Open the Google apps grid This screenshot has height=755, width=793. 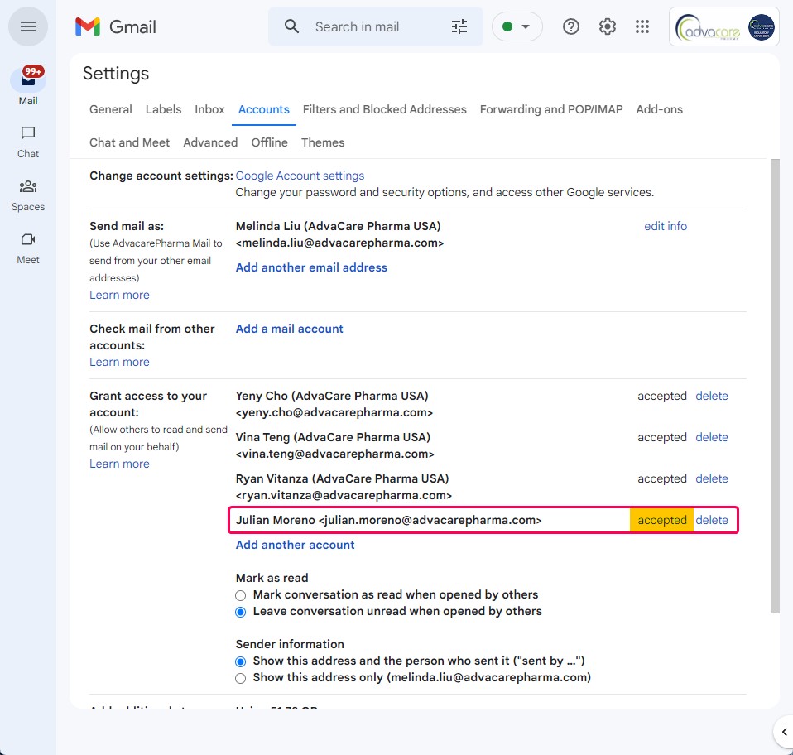coord(642,26)
